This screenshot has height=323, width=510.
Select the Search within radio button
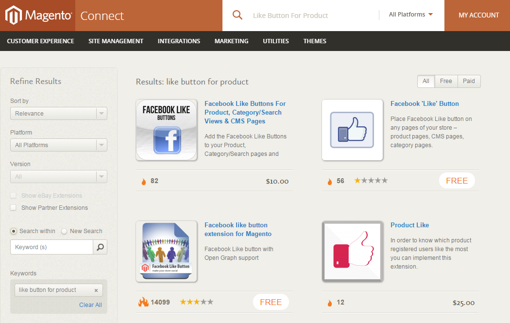point(13,231)
